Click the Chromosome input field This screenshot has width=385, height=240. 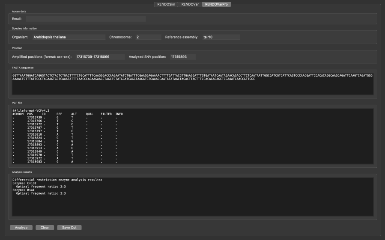(148, 37)
